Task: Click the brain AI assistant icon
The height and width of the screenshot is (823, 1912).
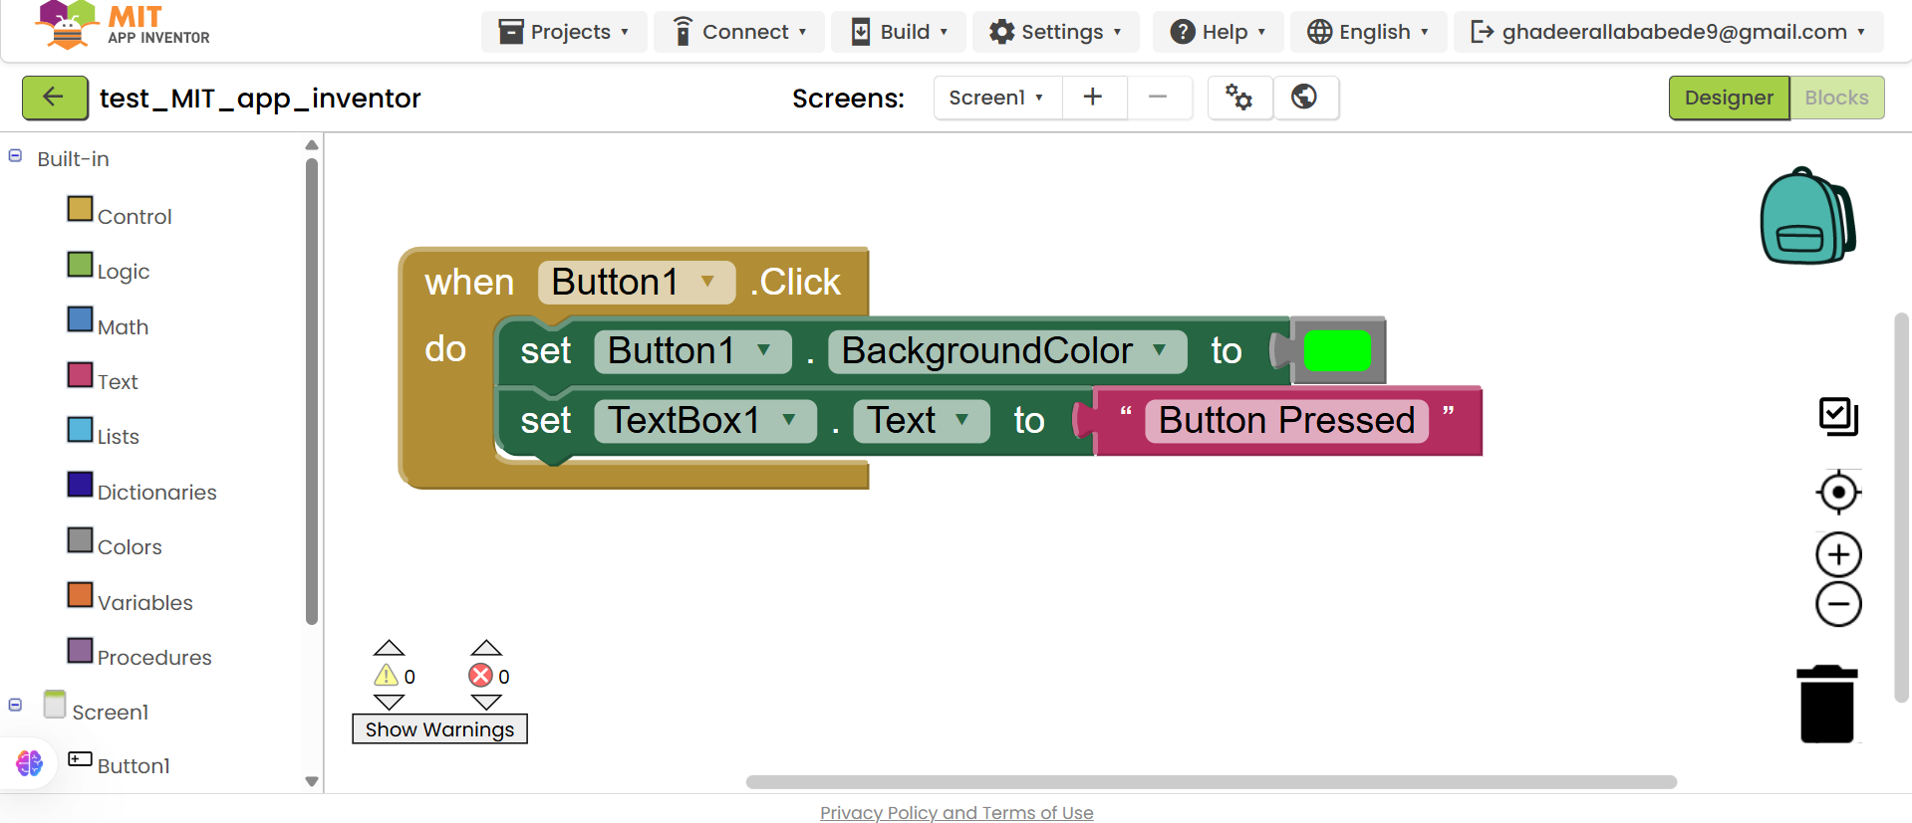Action: click(x=30, y=763)
